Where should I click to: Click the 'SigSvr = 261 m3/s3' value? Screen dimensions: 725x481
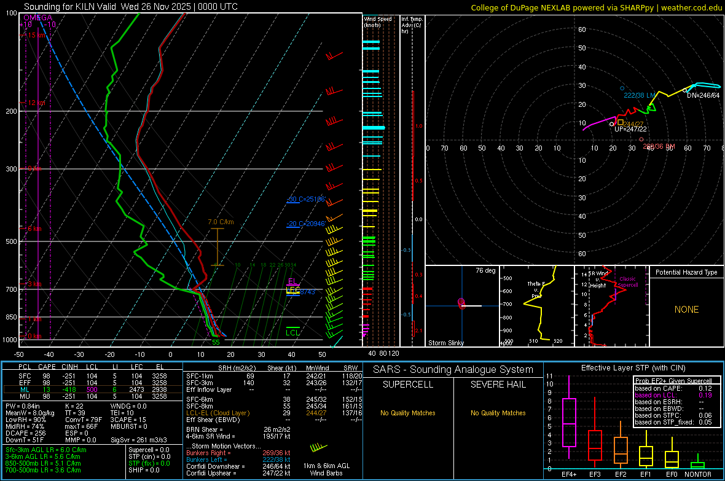click(139, 440)
